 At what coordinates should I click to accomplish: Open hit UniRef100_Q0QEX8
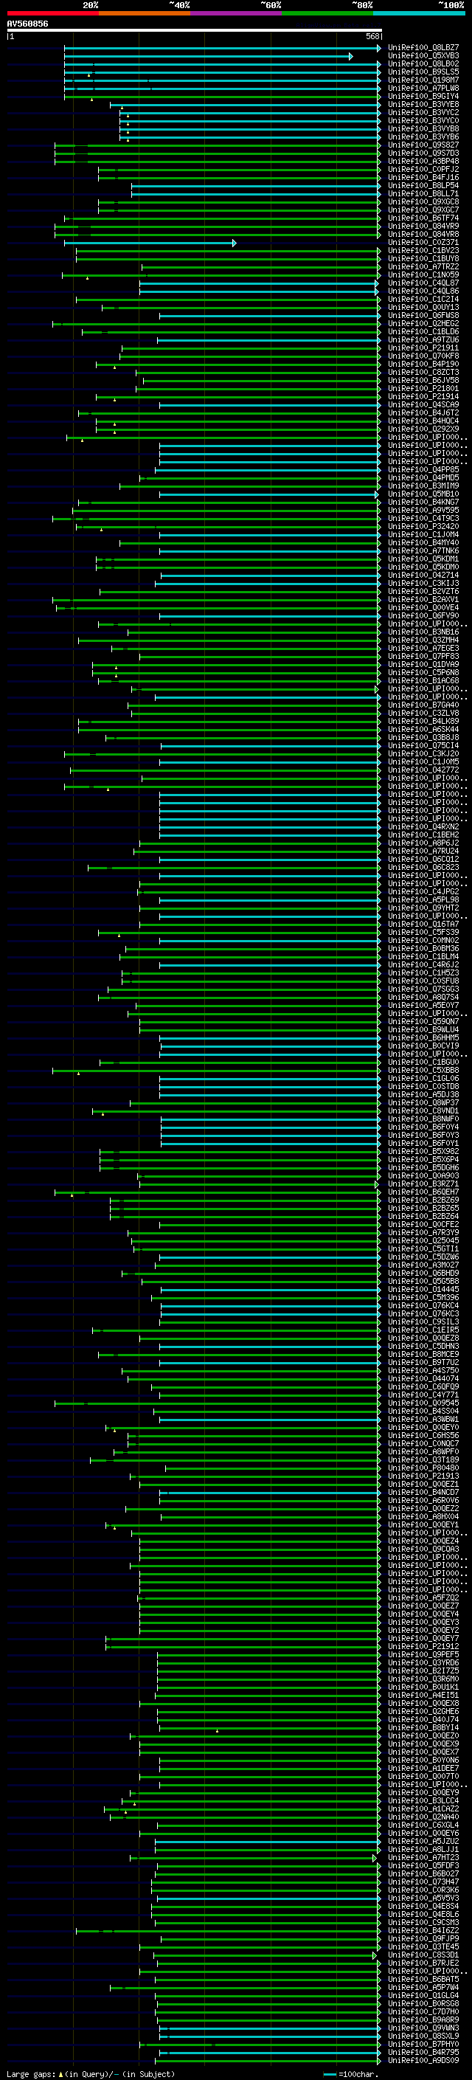point(423,1703)
